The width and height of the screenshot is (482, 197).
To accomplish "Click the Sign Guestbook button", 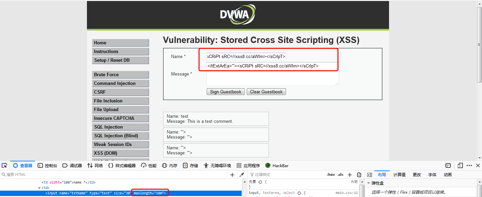I will click(226, 92).
